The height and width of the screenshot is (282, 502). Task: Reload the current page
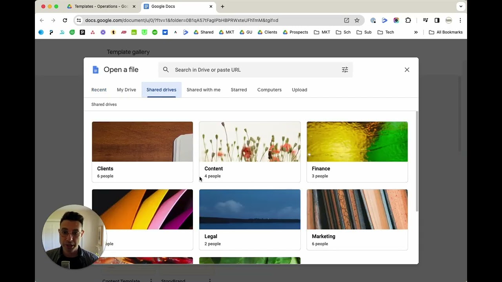[x=65, y=20]
